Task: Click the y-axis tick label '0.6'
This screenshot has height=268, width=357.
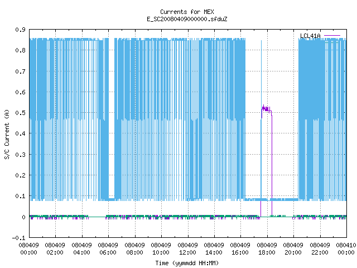Action: click(20, 92)
